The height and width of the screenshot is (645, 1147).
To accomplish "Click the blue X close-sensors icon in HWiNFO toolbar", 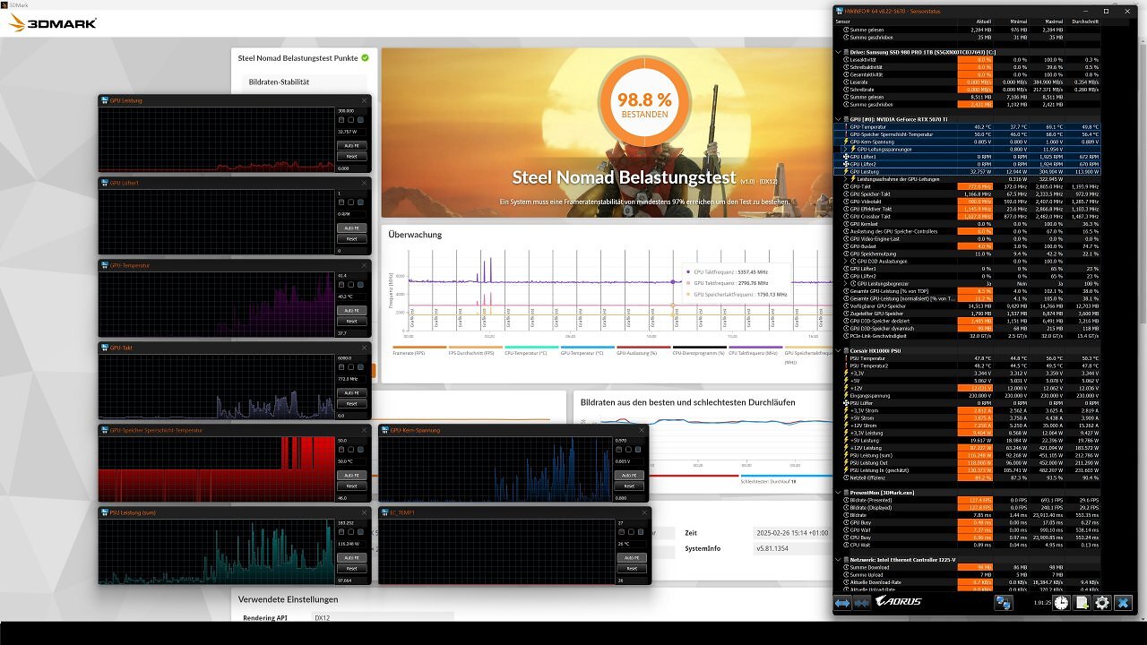I will point(1123,603).
